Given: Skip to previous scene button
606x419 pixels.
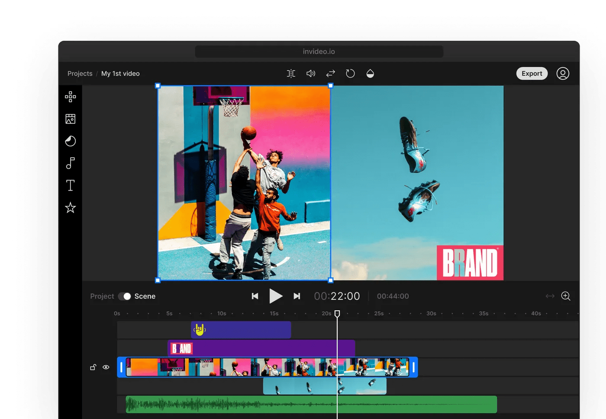Looking at the screenshot, I should click(255, 296).
